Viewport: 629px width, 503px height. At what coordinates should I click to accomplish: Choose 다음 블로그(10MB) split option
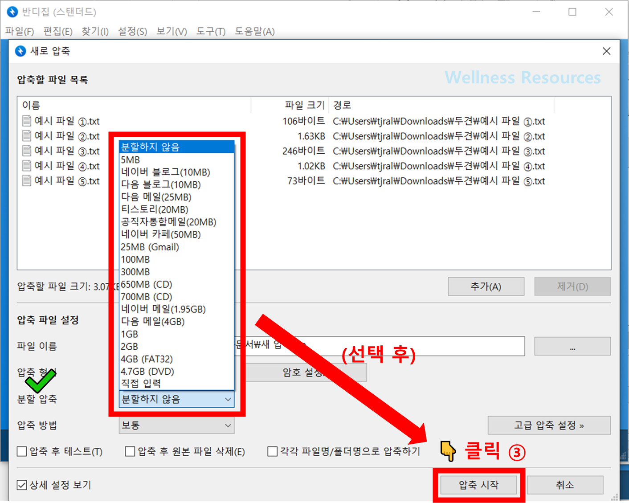click(177, 184)
